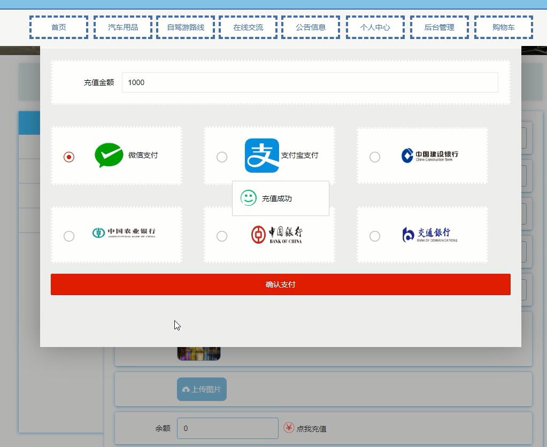547x447 pixels.
Task: Focus the 充值金额 input field
Action: (x=310, y=82)
